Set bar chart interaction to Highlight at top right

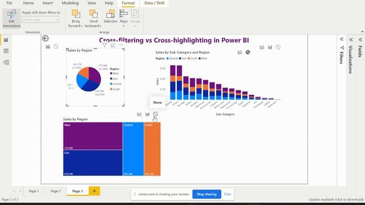pyautogui.click(x=270, y=47)
